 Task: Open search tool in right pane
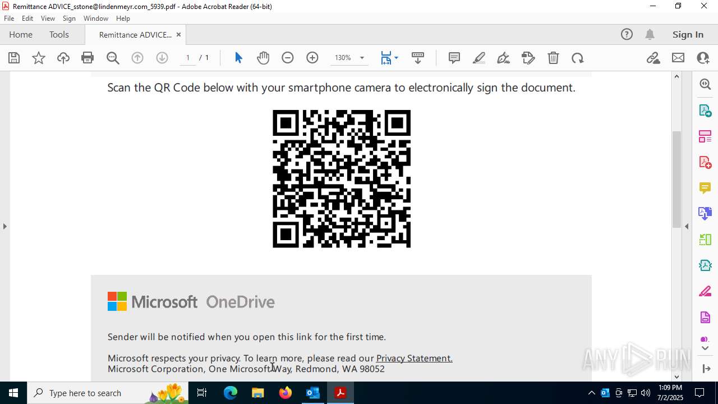point(705,84)
